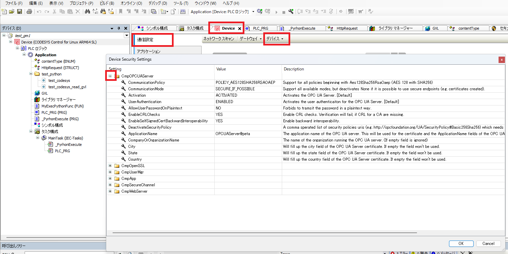This screenshot has height=254, width=508.
Task: Toggle the auto-hide pin on the Devices panel
Action: tap(119, 28)
